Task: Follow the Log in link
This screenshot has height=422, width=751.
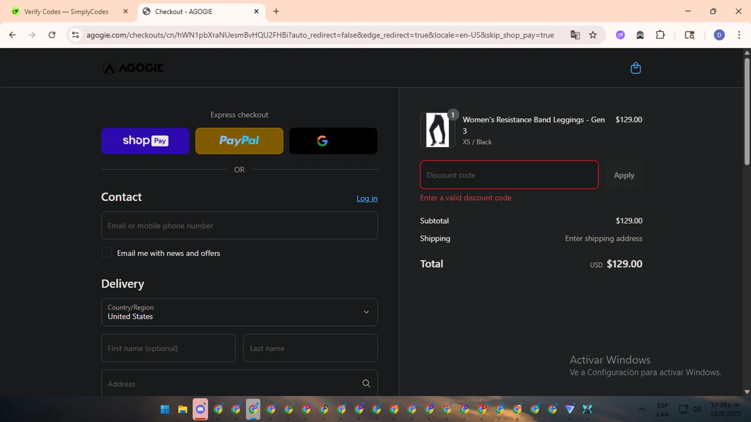Action: (x=367, y=198)
